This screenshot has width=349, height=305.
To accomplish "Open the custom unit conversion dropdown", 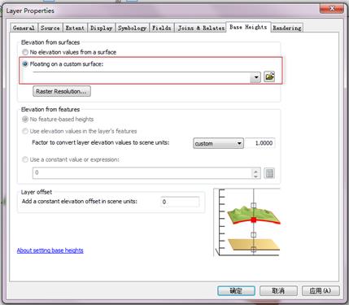I will tap(218, 143).
